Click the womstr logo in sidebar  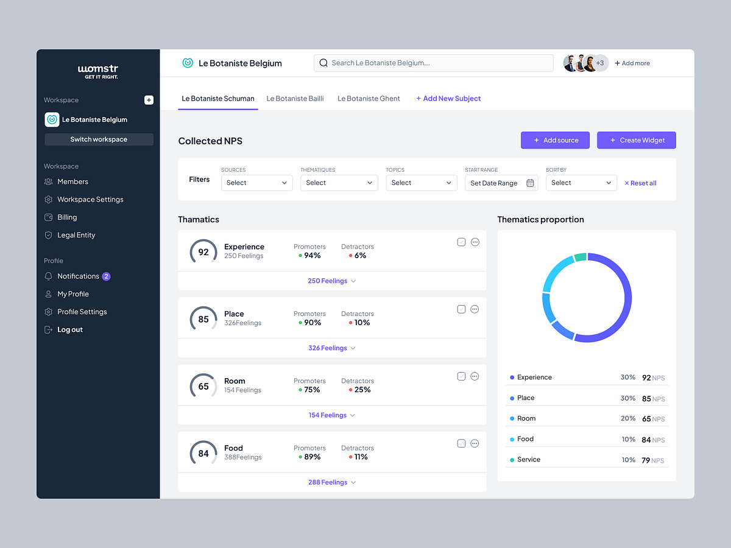click(x=98, y=72)
